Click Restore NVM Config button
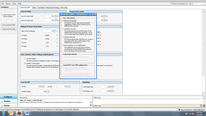Screen dimensions: 206x116 [x=9, y=29]
